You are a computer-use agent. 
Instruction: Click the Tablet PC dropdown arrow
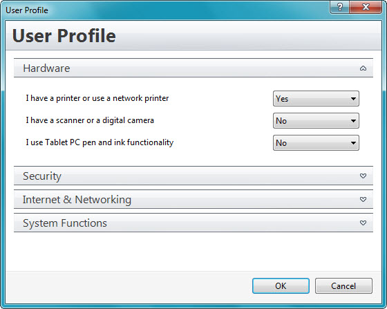click(x=353, y=143)
